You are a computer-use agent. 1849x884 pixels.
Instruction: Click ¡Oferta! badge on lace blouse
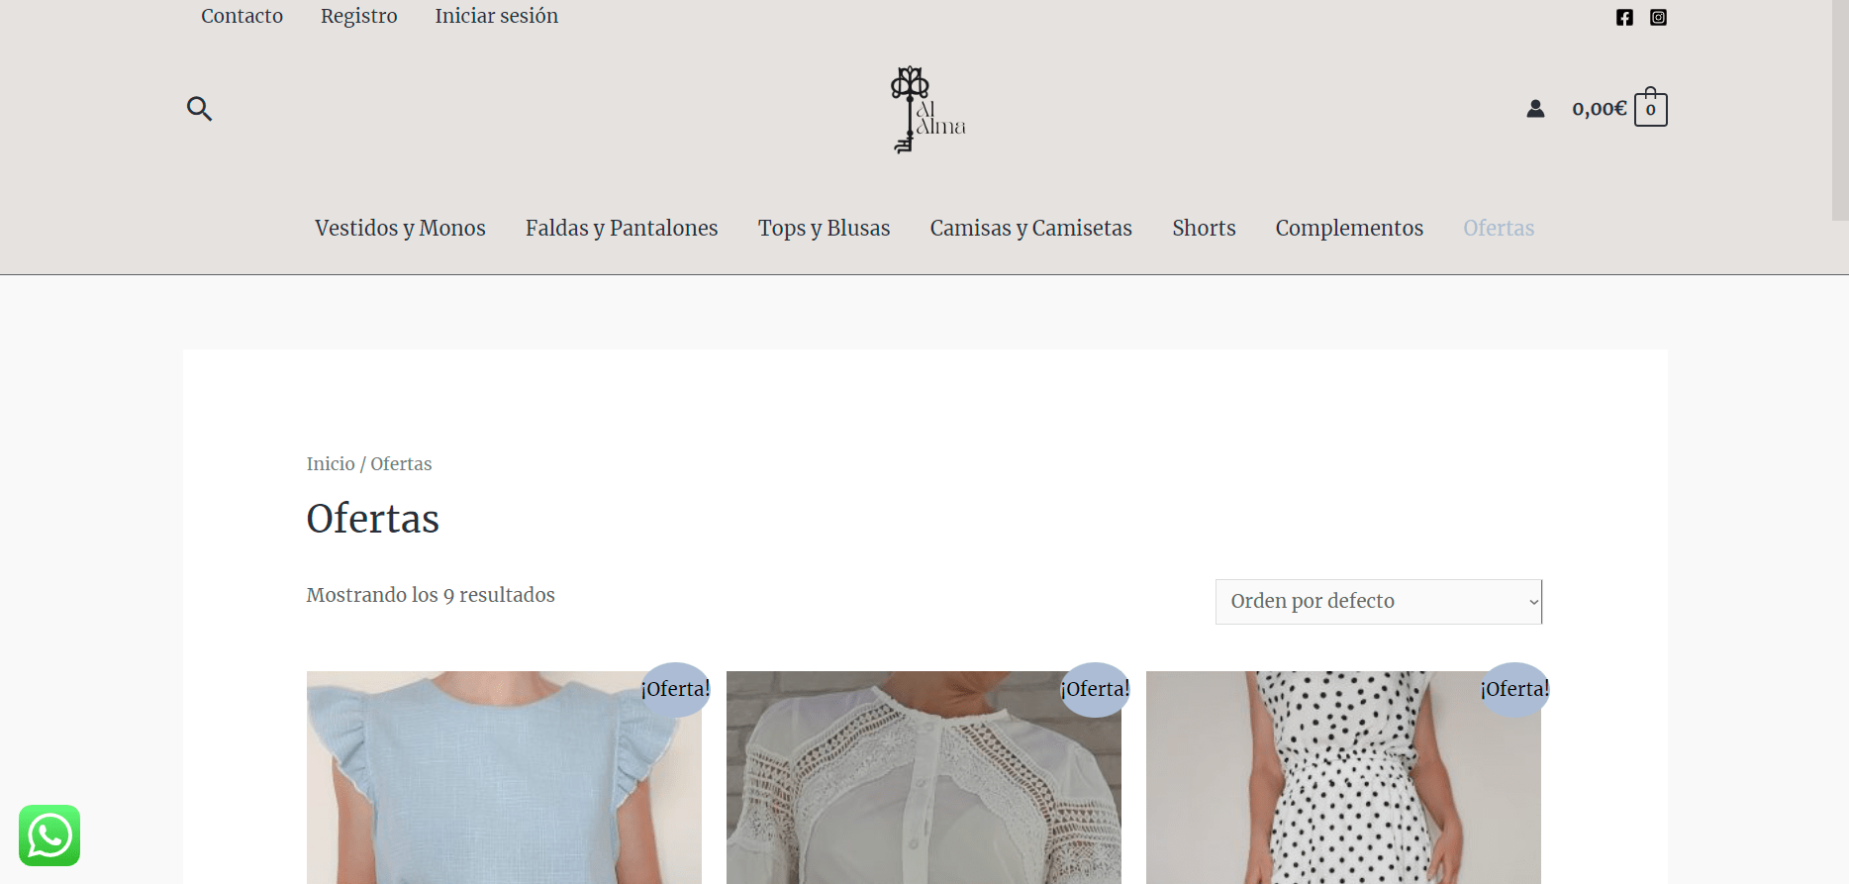1095,689
